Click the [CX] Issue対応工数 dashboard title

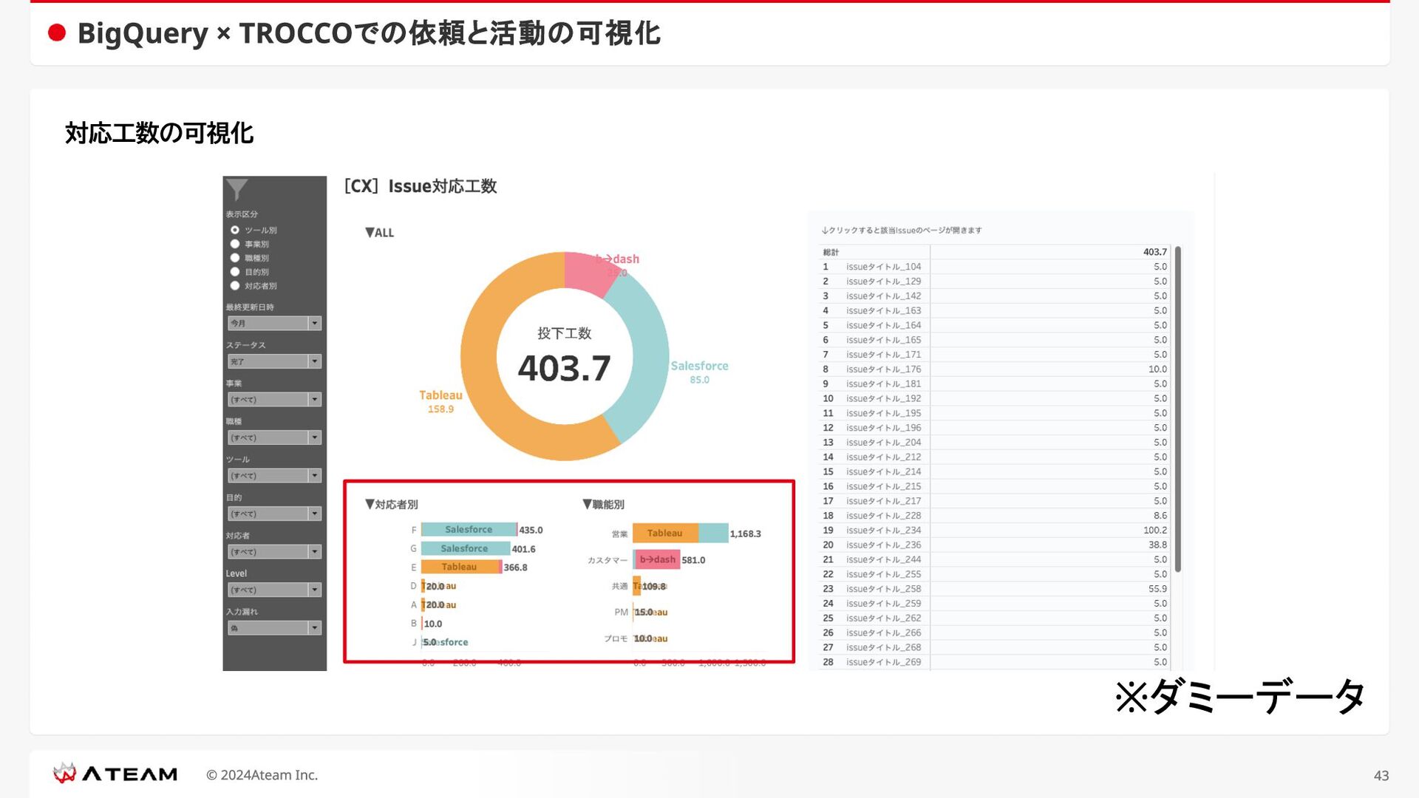click(421, 186)
